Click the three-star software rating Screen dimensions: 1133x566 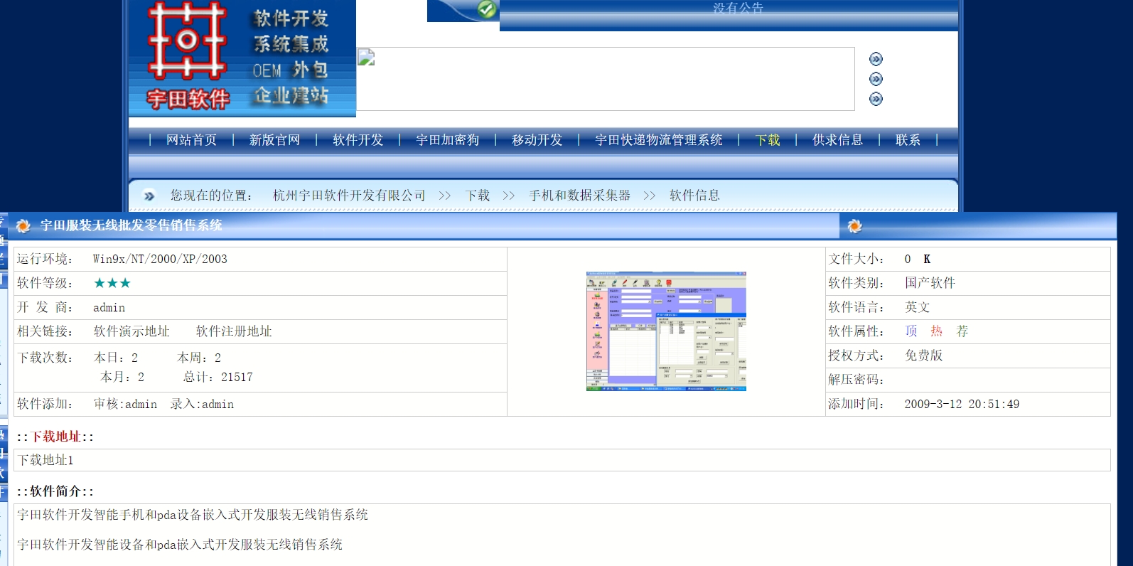click(x=112, y=283)
